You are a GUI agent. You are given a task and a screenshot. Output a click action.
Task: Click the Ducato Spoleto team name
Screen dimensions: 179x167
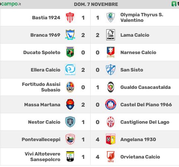(x=42, y=53)
